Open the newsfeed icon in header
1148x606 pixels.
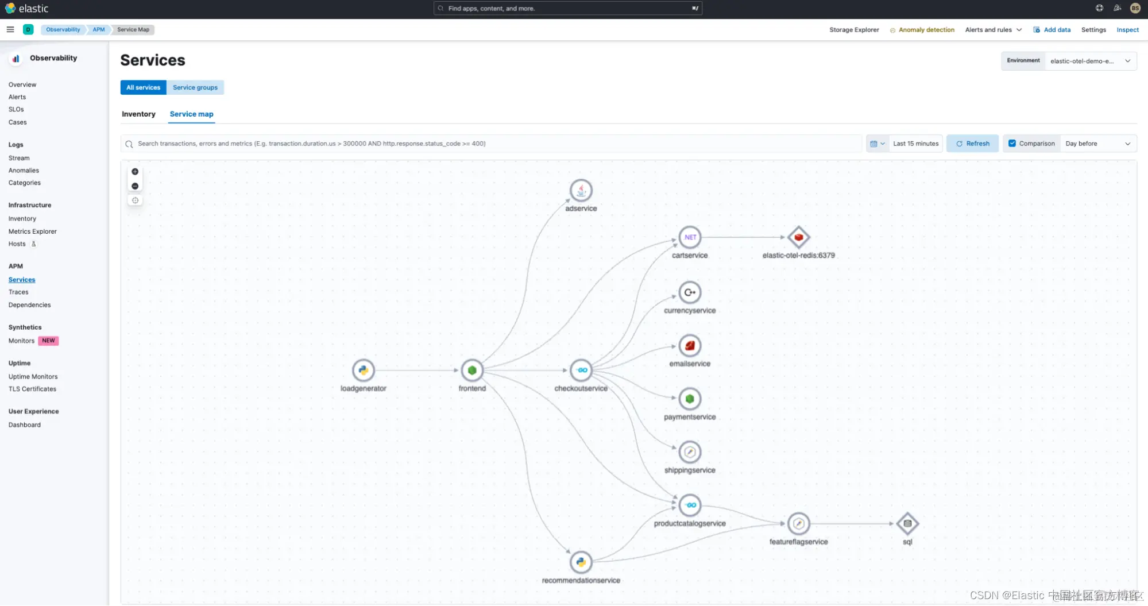1117,8
